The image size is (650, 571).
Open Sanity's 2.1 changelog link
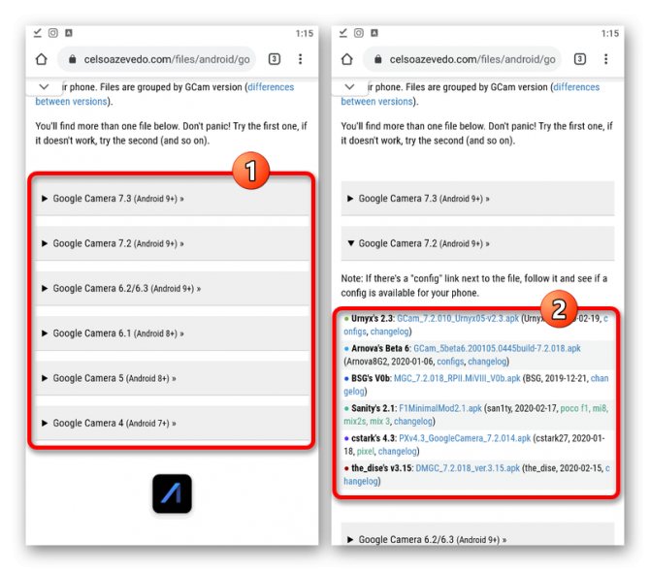413,422
